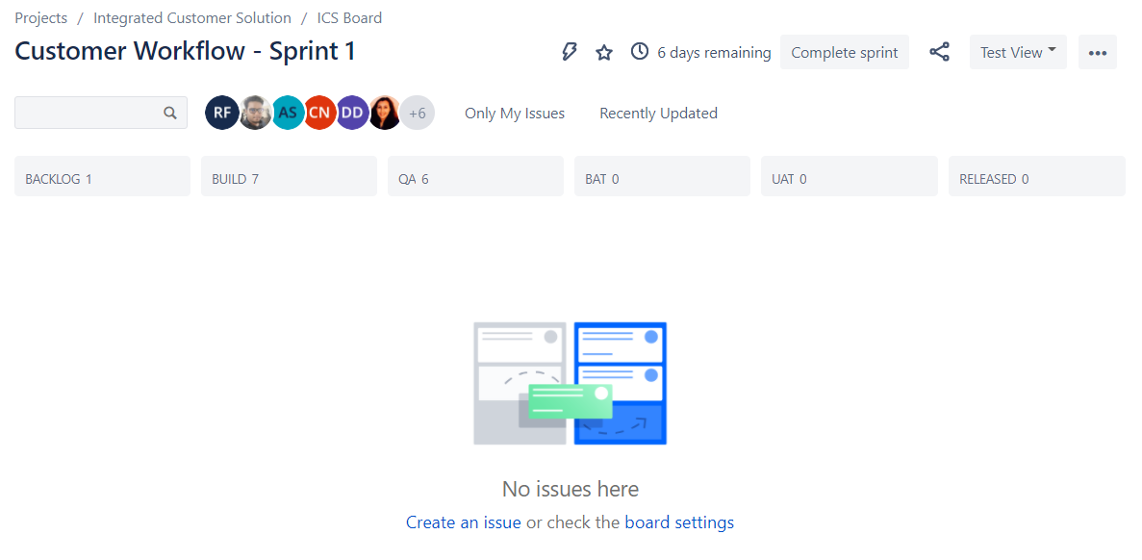Screen dimensions: 1142x560
Task: Click the UAT 0 column header
Action: point(850,176)
